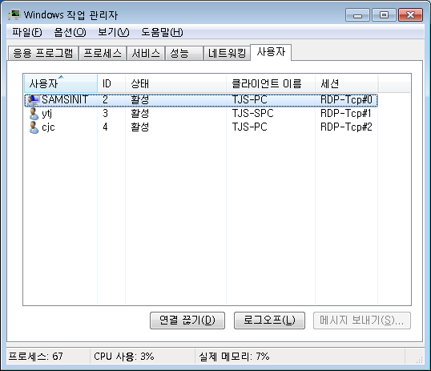
Task: Click the TJS-SPC client name
Action: click(253, 113)
